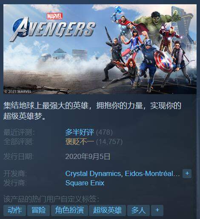This screenshot has height=219, width=200.
Task: Open Eidos-Montréal developer link
Action: coord(152,173)
